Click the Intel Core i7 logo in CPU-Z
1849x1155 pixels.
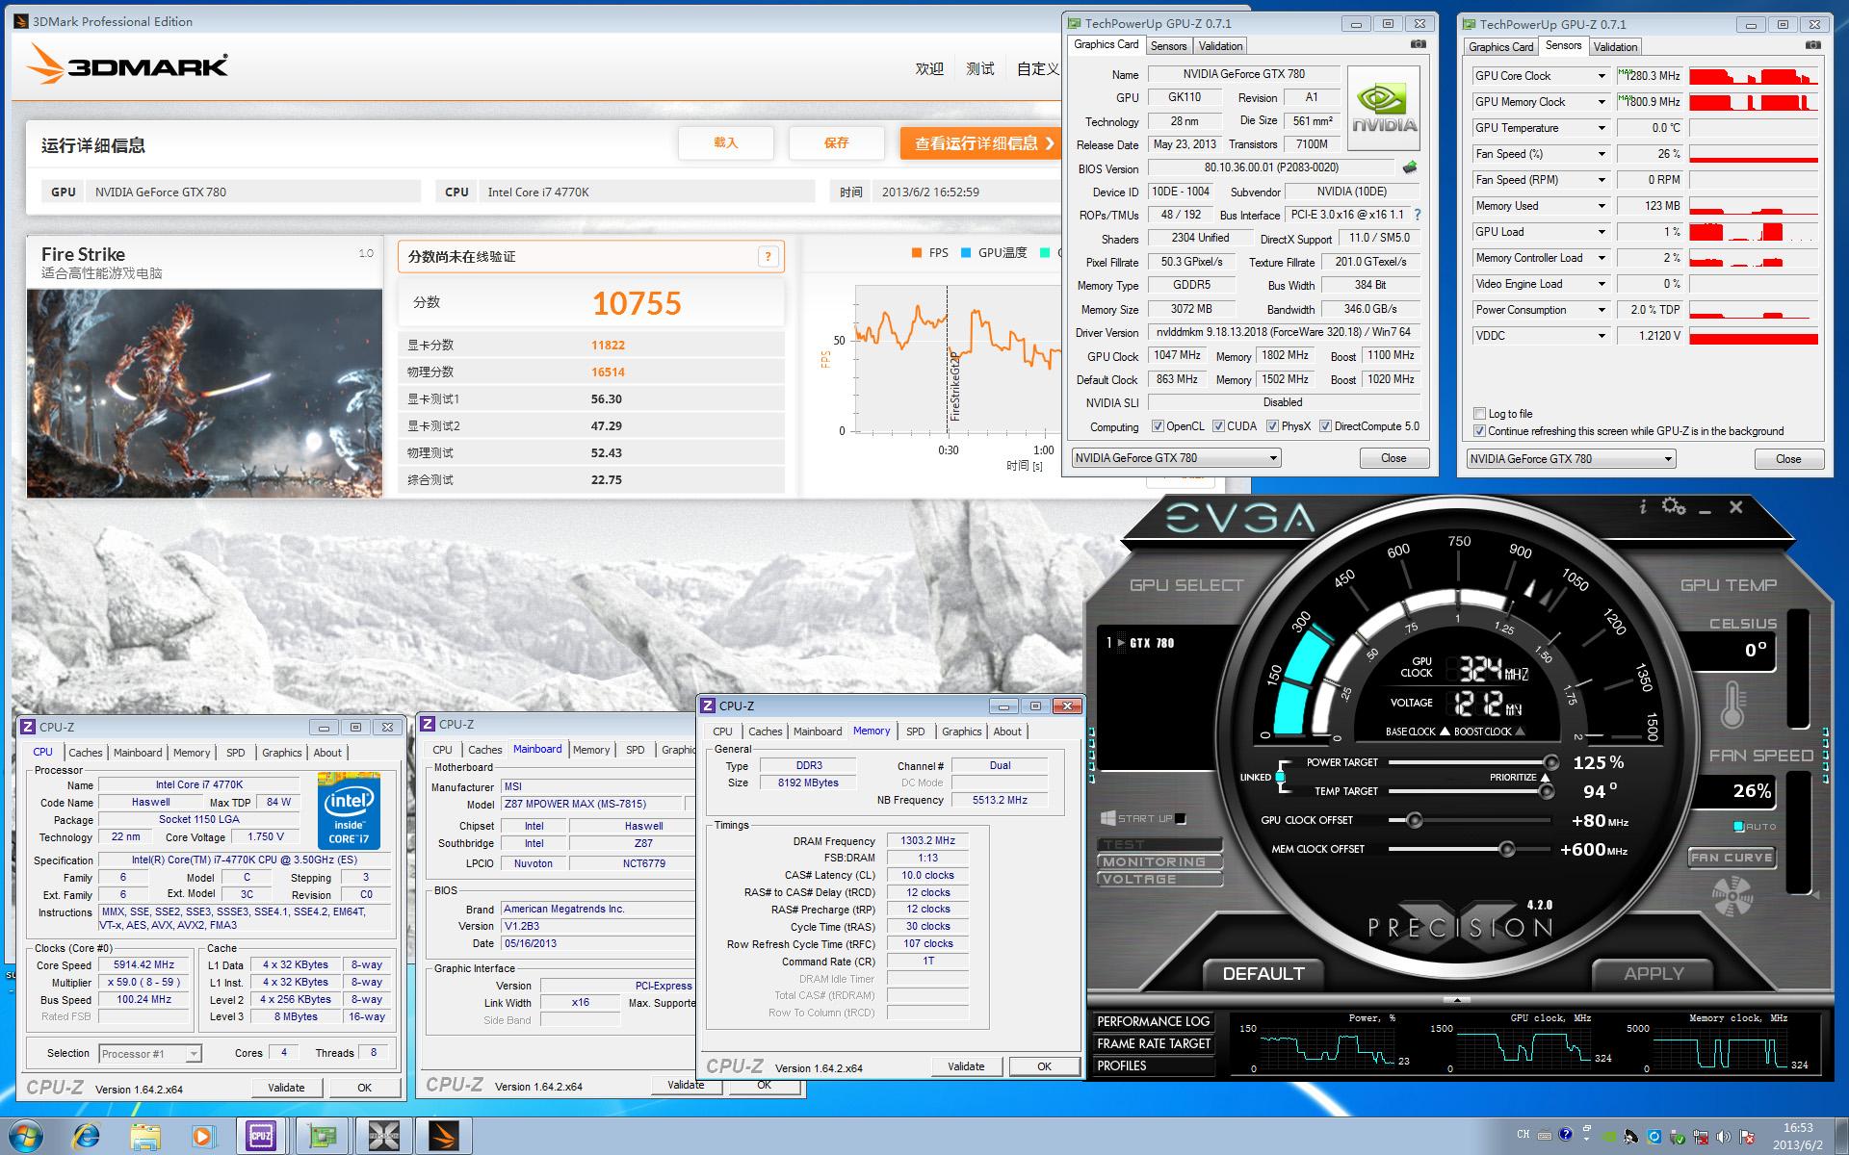click(x=349, y=809)
